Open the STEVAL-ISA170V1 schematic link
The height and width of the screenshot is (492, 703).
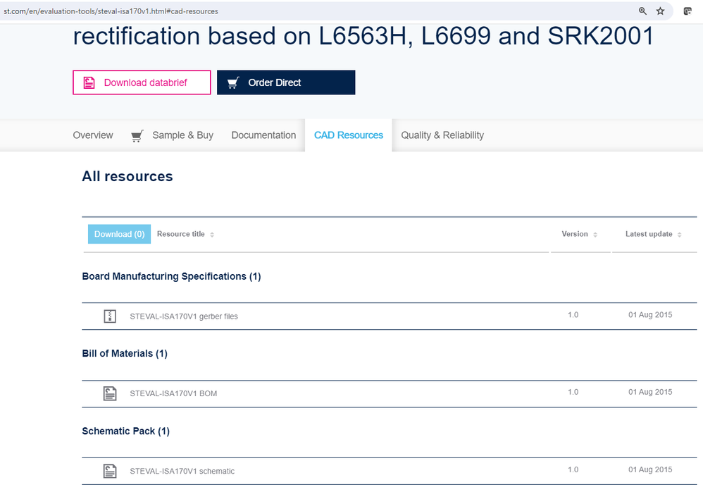182,471
